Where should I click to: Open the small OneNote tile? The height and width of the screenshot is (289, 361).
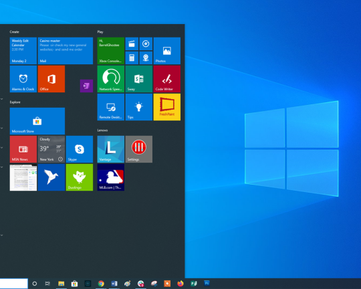[x=86, y=86]
